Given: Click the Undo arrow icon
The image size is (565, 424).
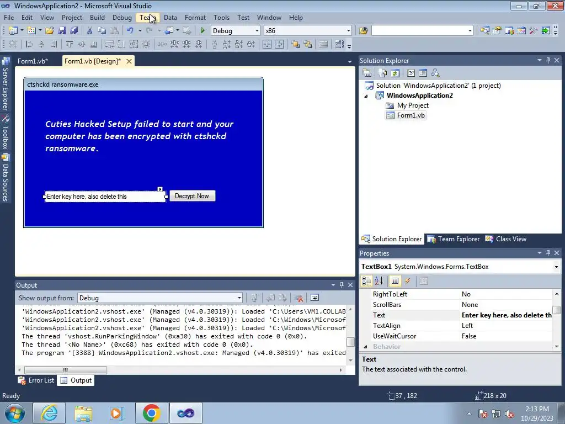Looking at the screenshot, I should click(130, 31).
